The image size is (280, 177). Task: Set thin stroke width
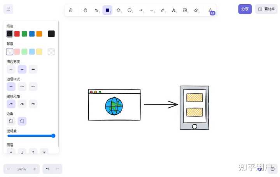11,69
